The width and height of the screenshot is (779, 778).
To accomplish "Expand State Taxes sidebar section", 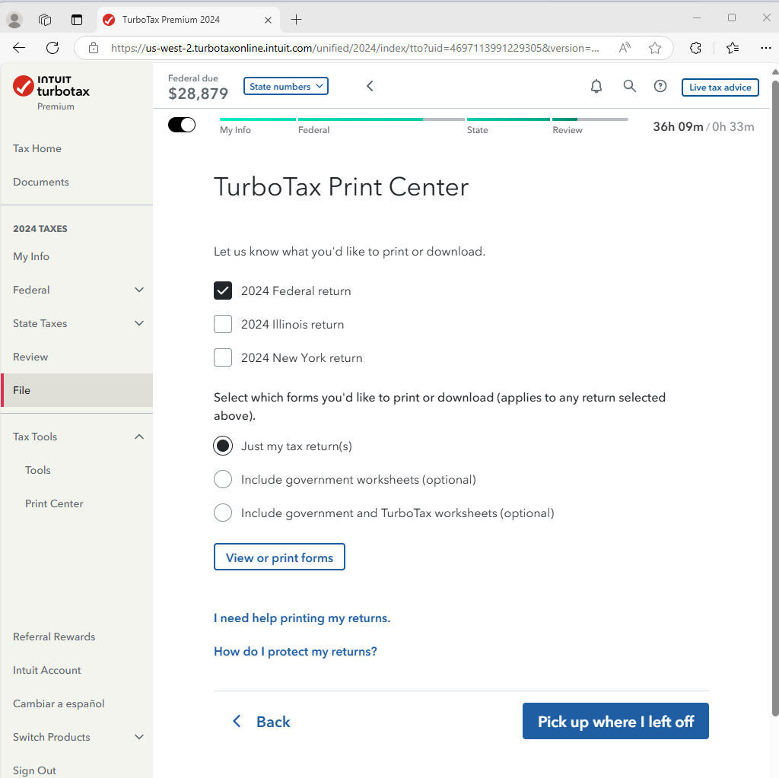I will click(x=139, y=323).
